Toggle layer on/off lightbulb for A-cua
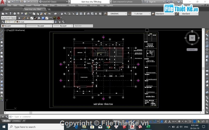 7,22
